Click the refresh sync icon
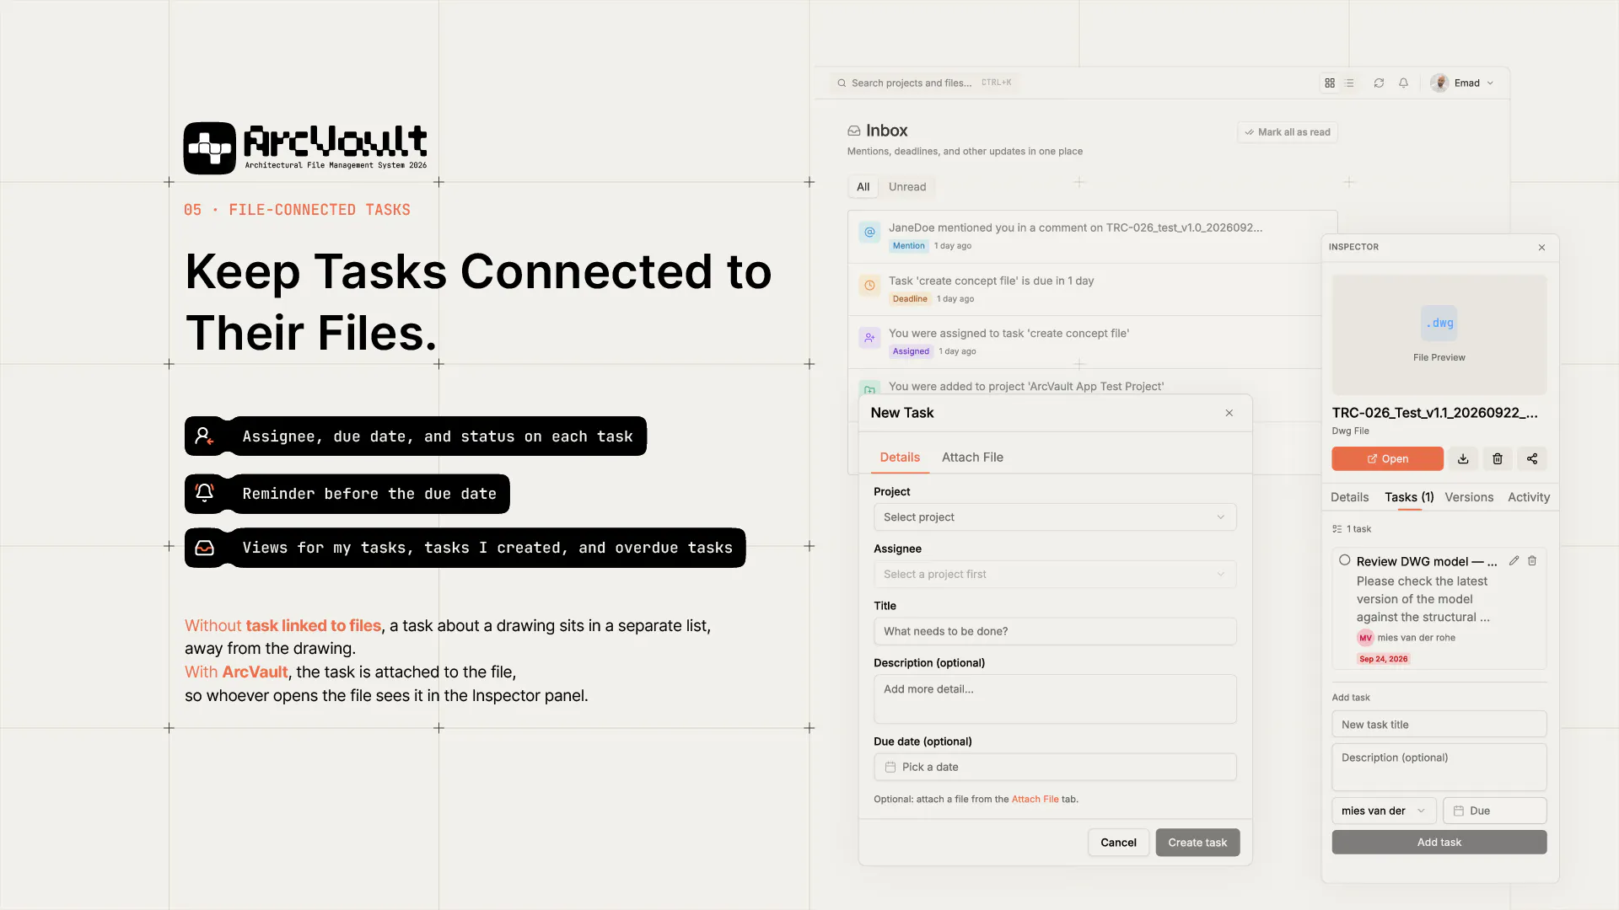 (1379, 83)
